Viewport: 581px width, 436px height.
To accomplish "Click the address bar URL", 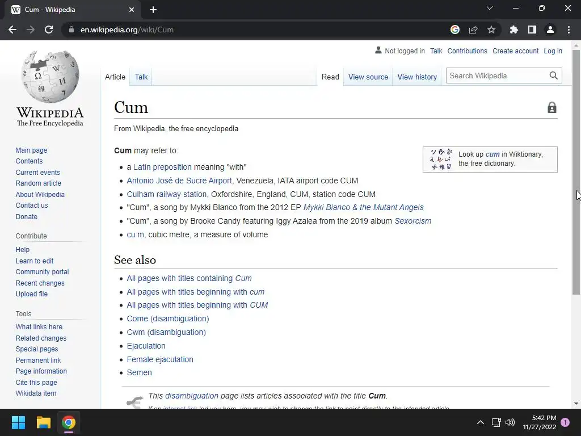I will coord(127,30).
